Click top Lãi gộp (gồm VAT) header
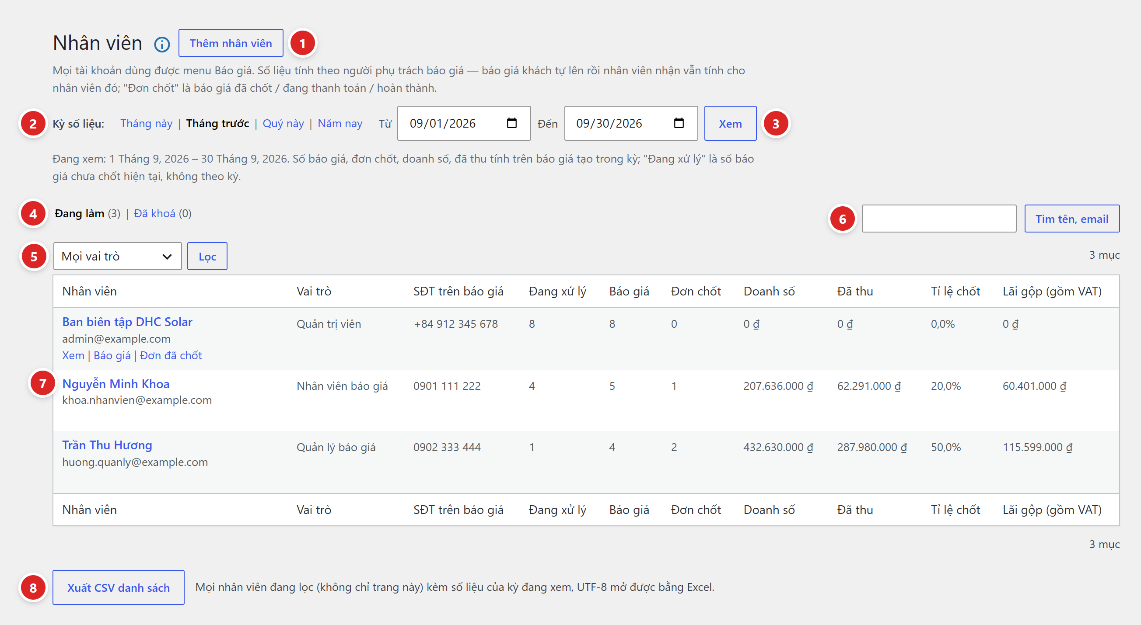1141x625 pixels. pos(1052,291)
